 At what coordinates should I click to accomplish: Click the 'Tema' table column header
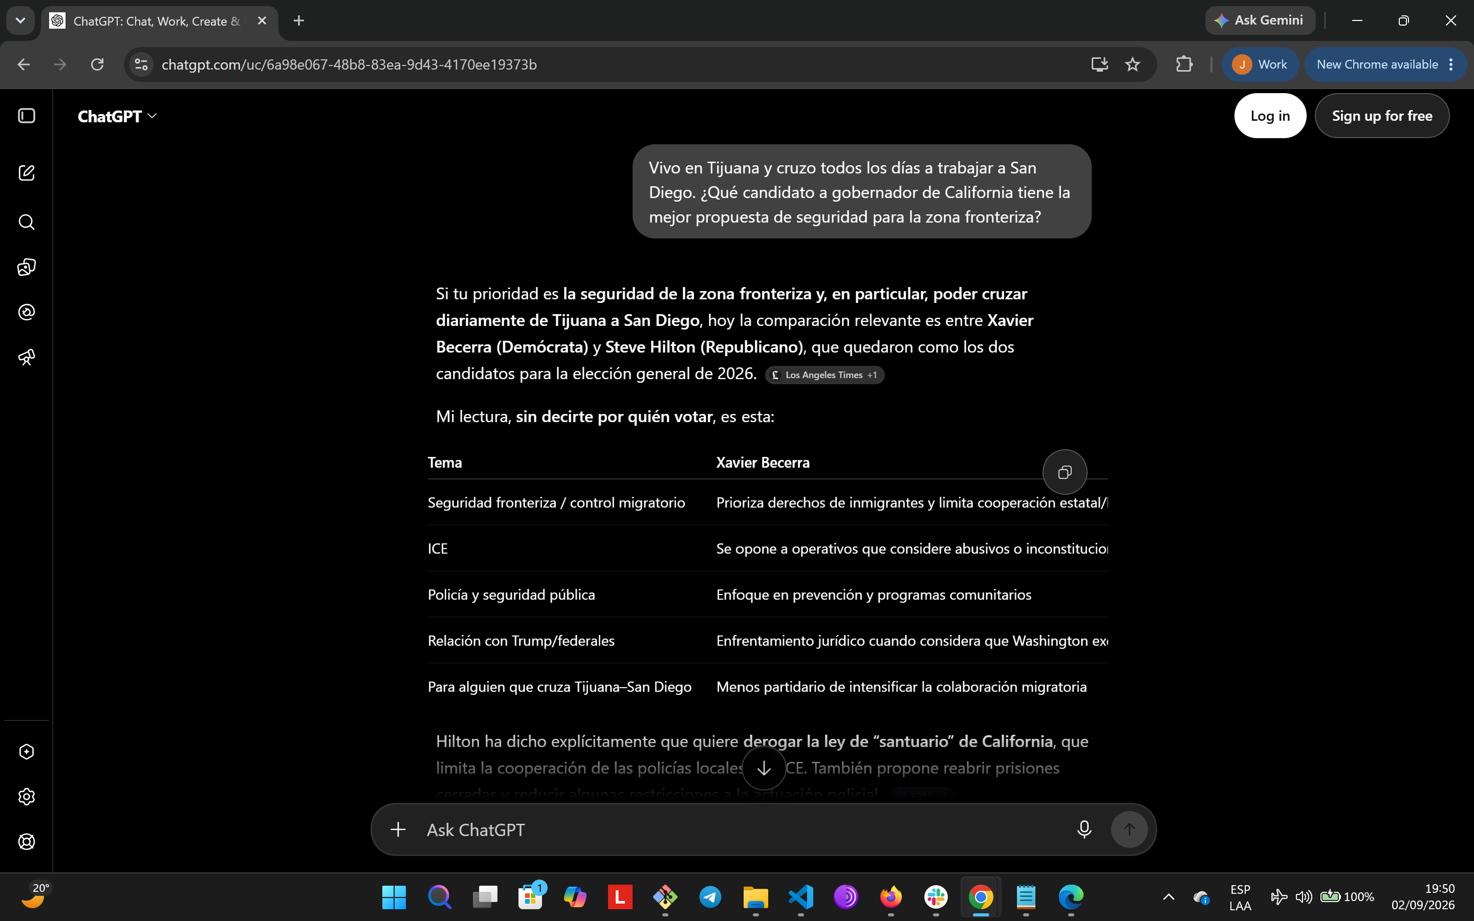tap(445, 463)
